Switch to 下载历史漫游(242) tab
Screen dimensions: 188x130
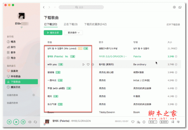95,24
